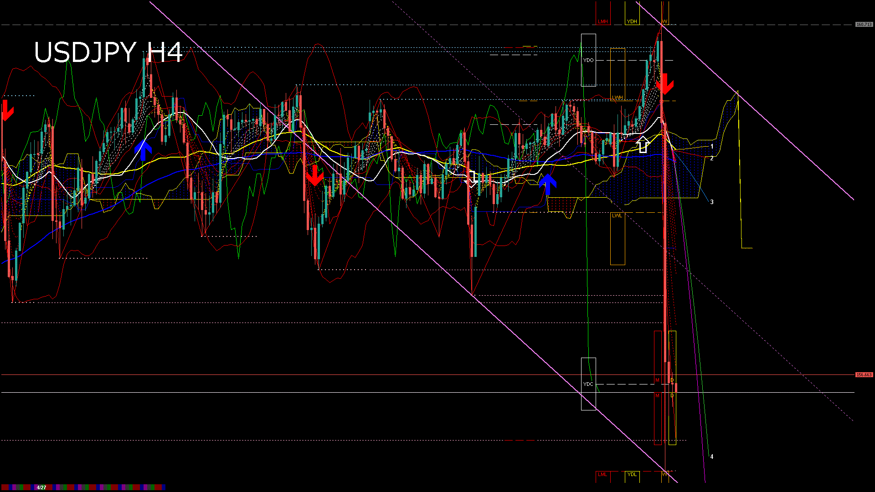This screenshot has width=875, height=492.
Task: Click the large red down arrow near peak
Action: (664, 84)
